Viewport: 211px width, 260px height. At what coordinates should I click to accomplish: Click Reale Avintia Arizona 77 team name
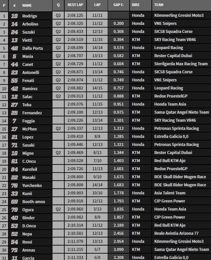coord(176,233)
